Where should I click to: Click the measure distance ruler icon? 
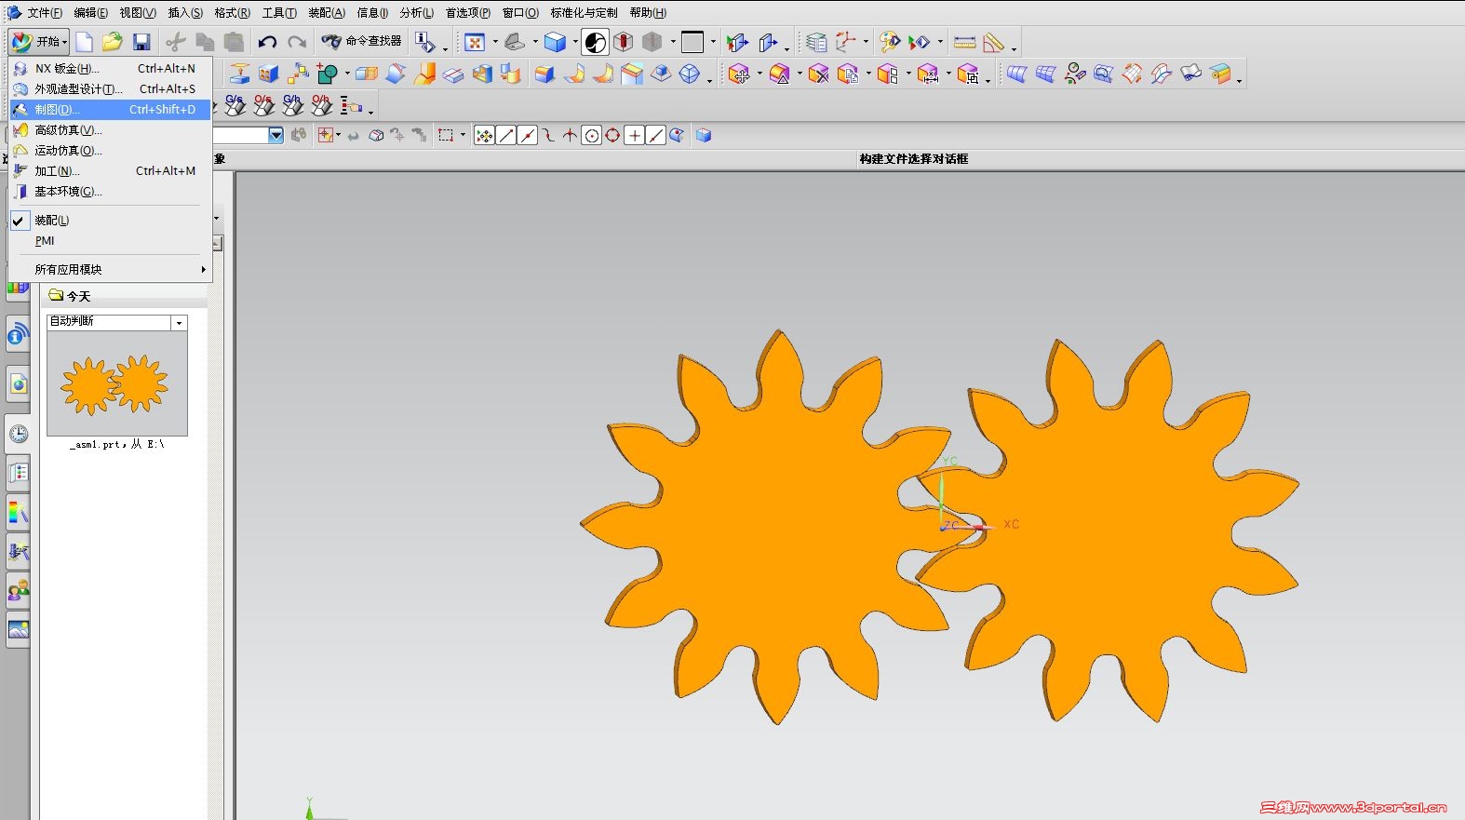tap(965, 42)
